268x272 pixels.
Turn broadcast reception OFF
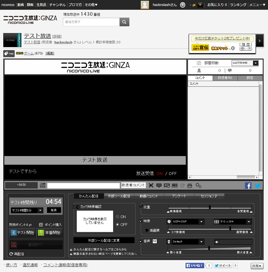point(173,173)
